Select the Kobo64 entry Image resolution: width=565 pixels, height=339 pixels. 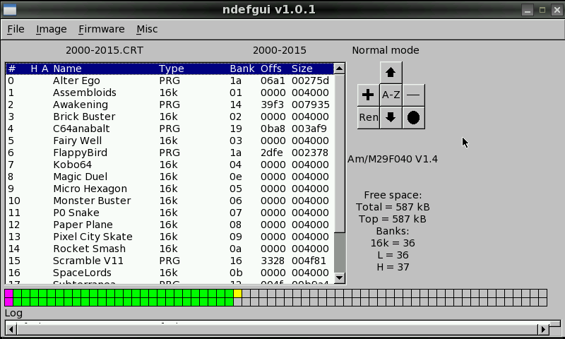point(169,165)
